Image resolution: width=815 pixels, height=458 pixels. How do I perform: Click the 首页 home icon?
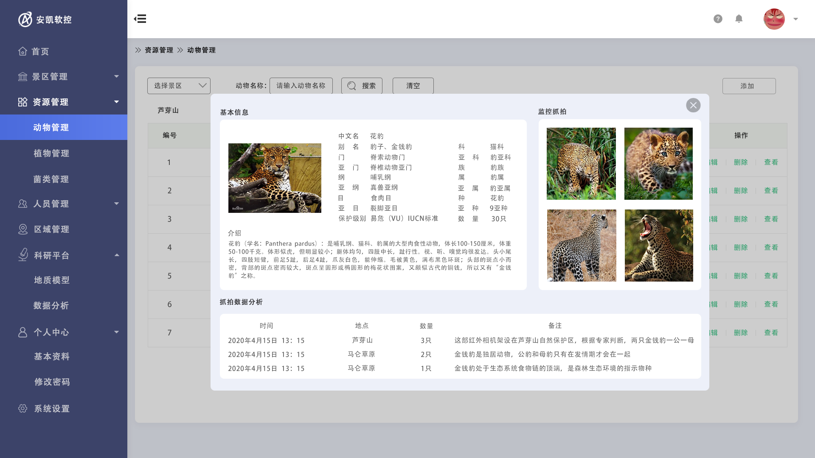[22, 51]
